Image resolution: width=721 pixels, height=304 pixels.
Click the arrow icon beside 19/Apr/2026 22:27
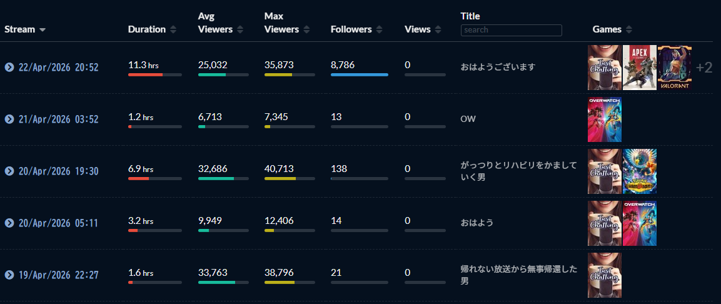tap(9, 275)
